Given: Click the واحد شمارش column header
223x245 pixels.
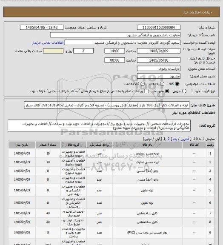Looking at the screenshot, I should [x=99, y=145].
